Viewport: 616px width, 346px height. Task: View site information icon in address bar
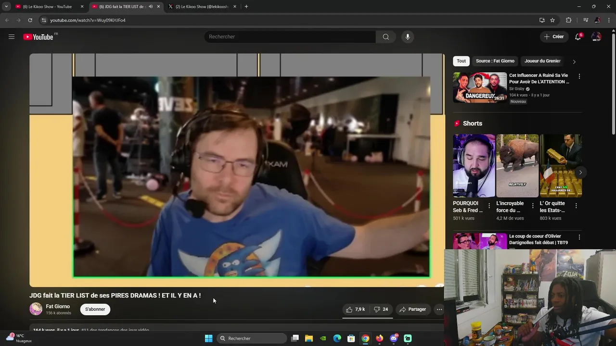(44, 20)
